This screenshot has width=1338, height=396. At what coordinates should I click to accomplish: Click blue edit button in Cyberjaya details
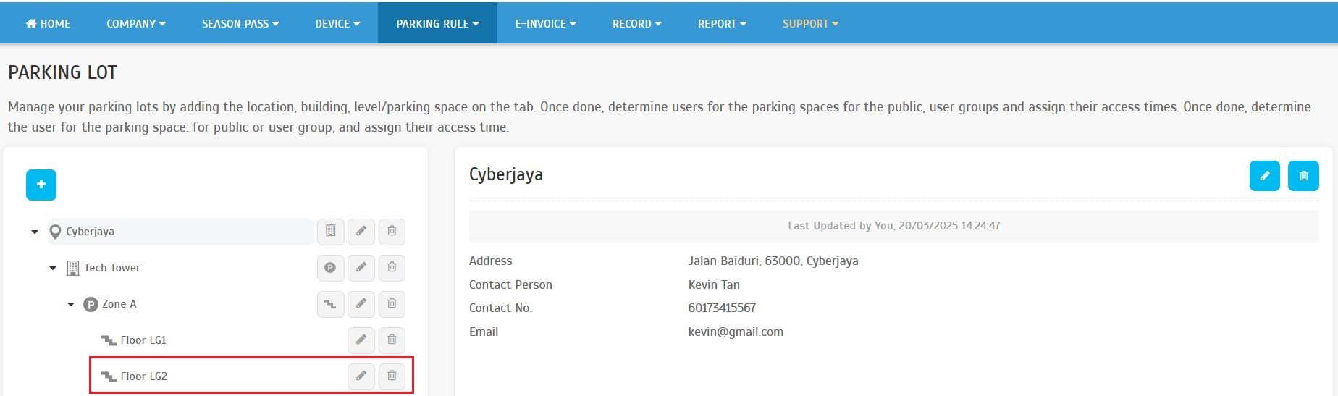pyautogui.click(x=1264, y=176)
